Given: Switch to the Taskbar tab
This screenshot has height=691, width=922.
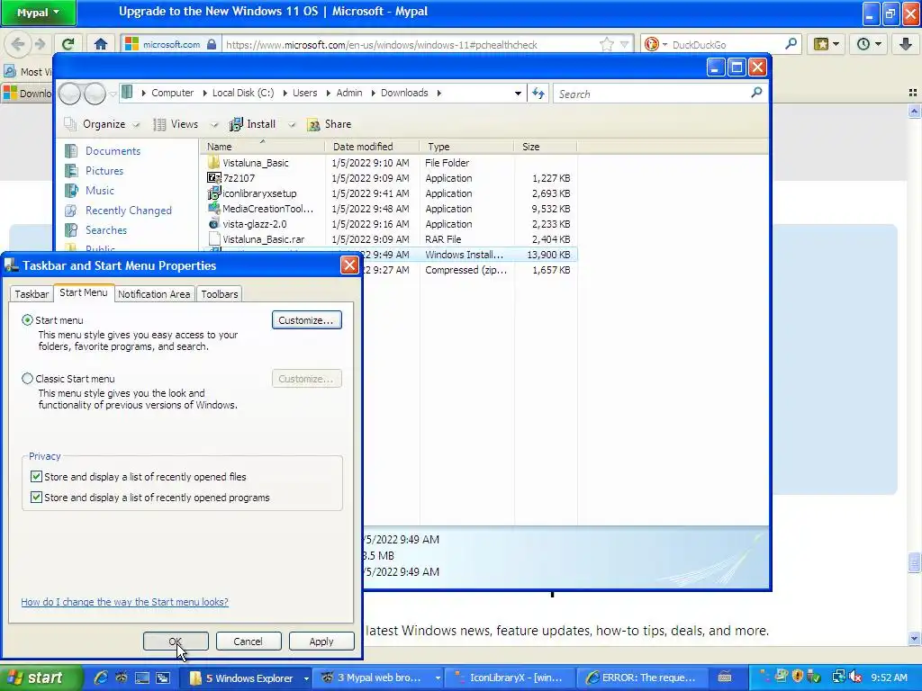Looking at the screenshot, I should [x=32, y=294].
